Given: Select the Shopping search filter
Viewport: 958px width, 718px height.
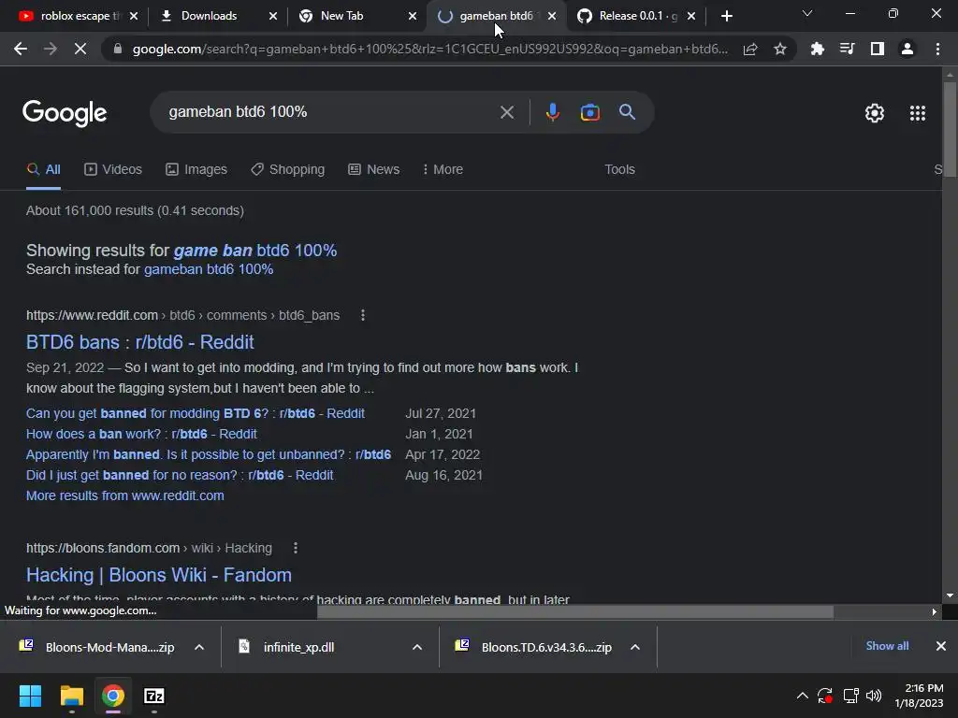Looking at the screenshot, I should [x=288, y=169].
